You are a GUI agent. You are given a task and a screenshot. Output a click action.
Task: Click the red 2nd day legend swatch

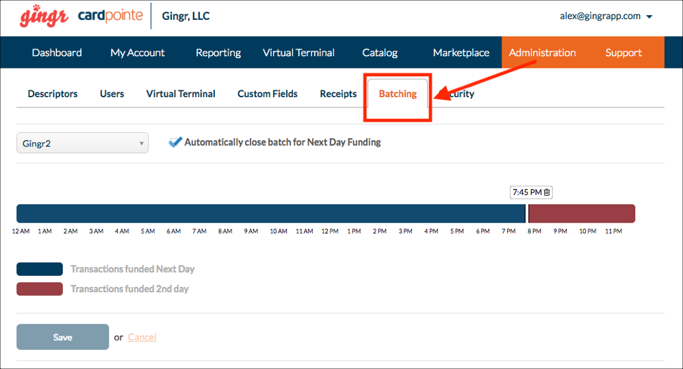tap(40, 289)
